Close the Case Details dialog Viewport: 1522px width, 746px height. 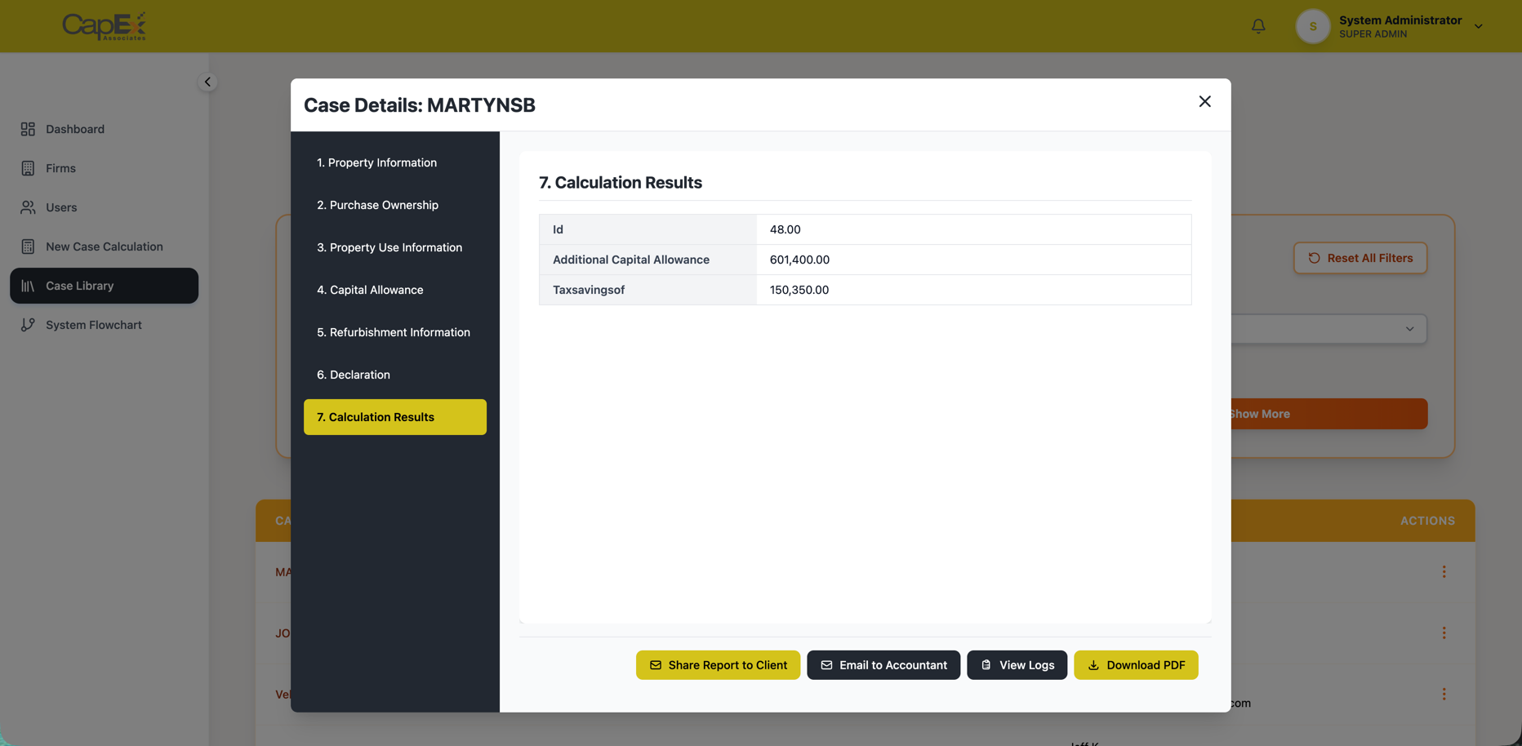pos(1204,101)
